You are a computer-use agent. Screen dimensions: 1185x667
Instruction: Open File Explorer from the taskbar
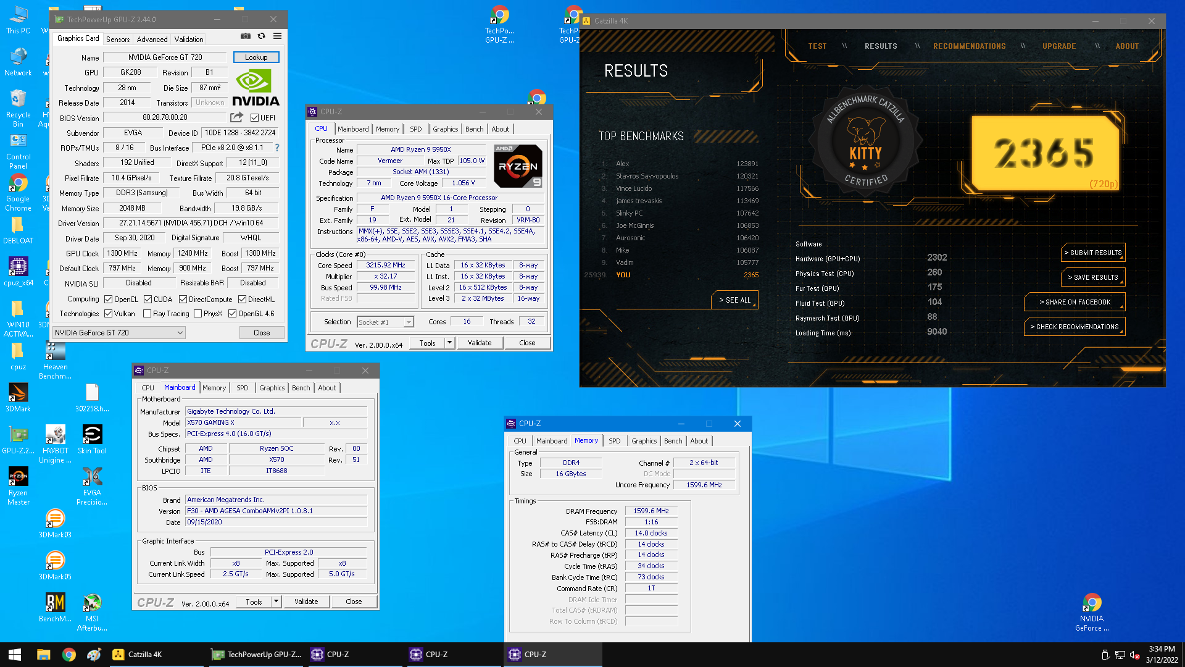click(43, 655)
